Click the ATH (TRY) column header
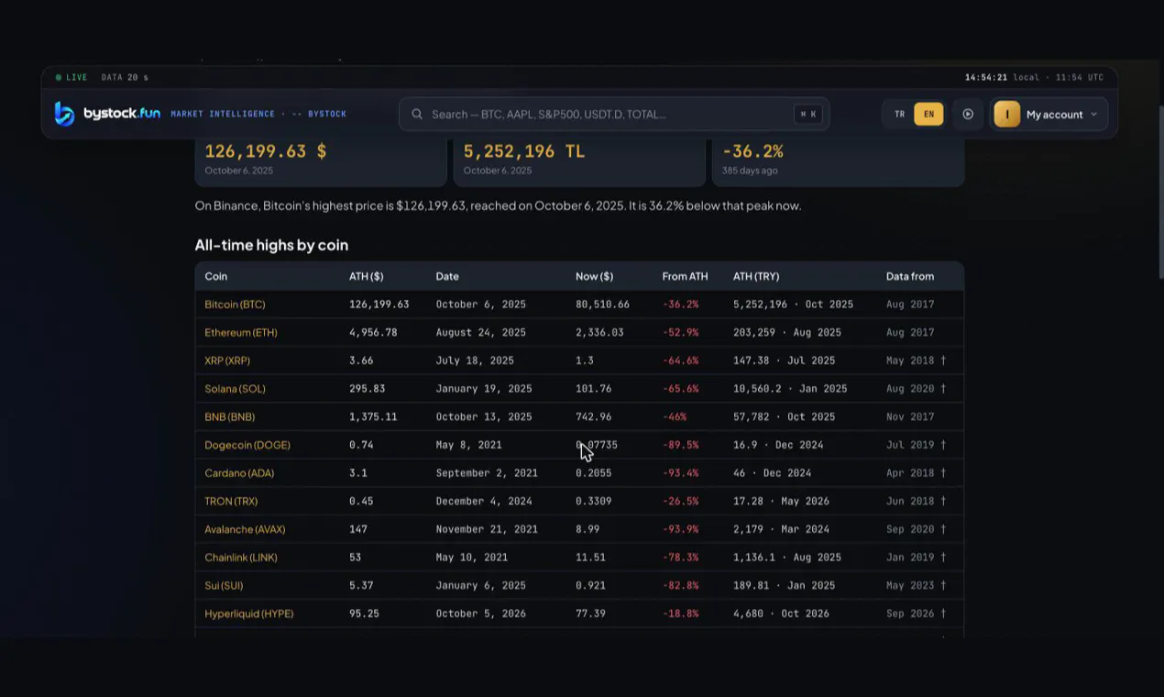The image size is (1164, 697). (x=756, y=276)
